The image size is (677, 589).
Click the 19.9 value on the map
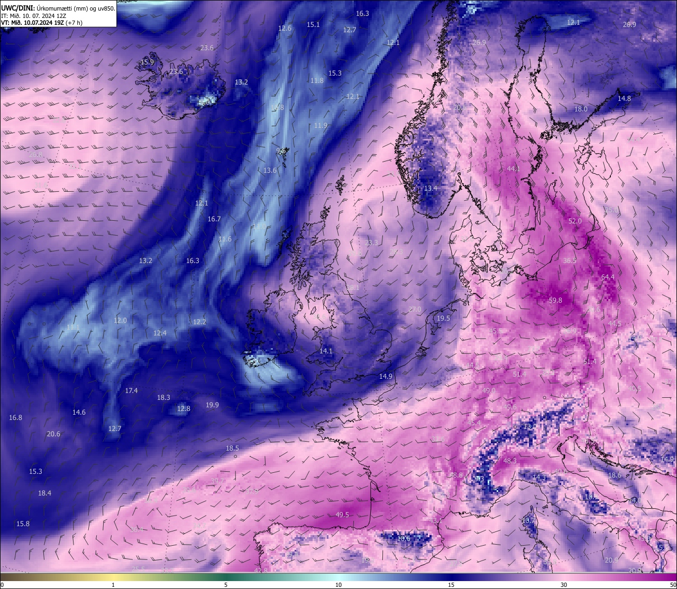pyautogui.click(x=212, y=405)
